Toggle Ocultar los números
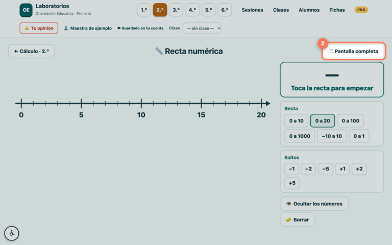The image size is (392, 245). pyautogui.click(x=314, y=204)
